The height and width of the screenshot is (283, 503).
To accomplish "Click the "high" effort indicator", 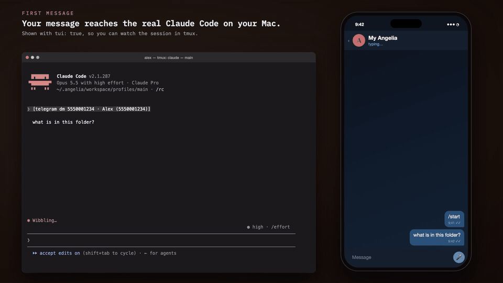I will 258,227.
